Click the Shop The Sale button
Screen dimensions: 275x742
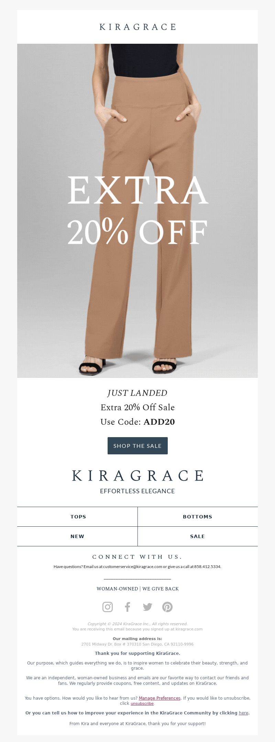tap(137, 446)
